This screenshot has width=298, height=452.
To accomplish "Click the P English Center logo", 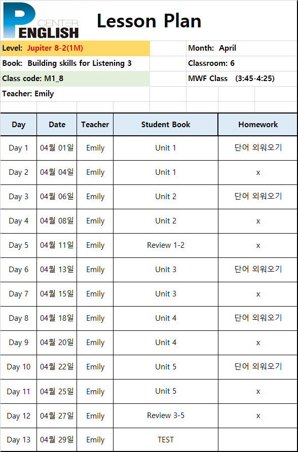I will click(x=41, y=20).
